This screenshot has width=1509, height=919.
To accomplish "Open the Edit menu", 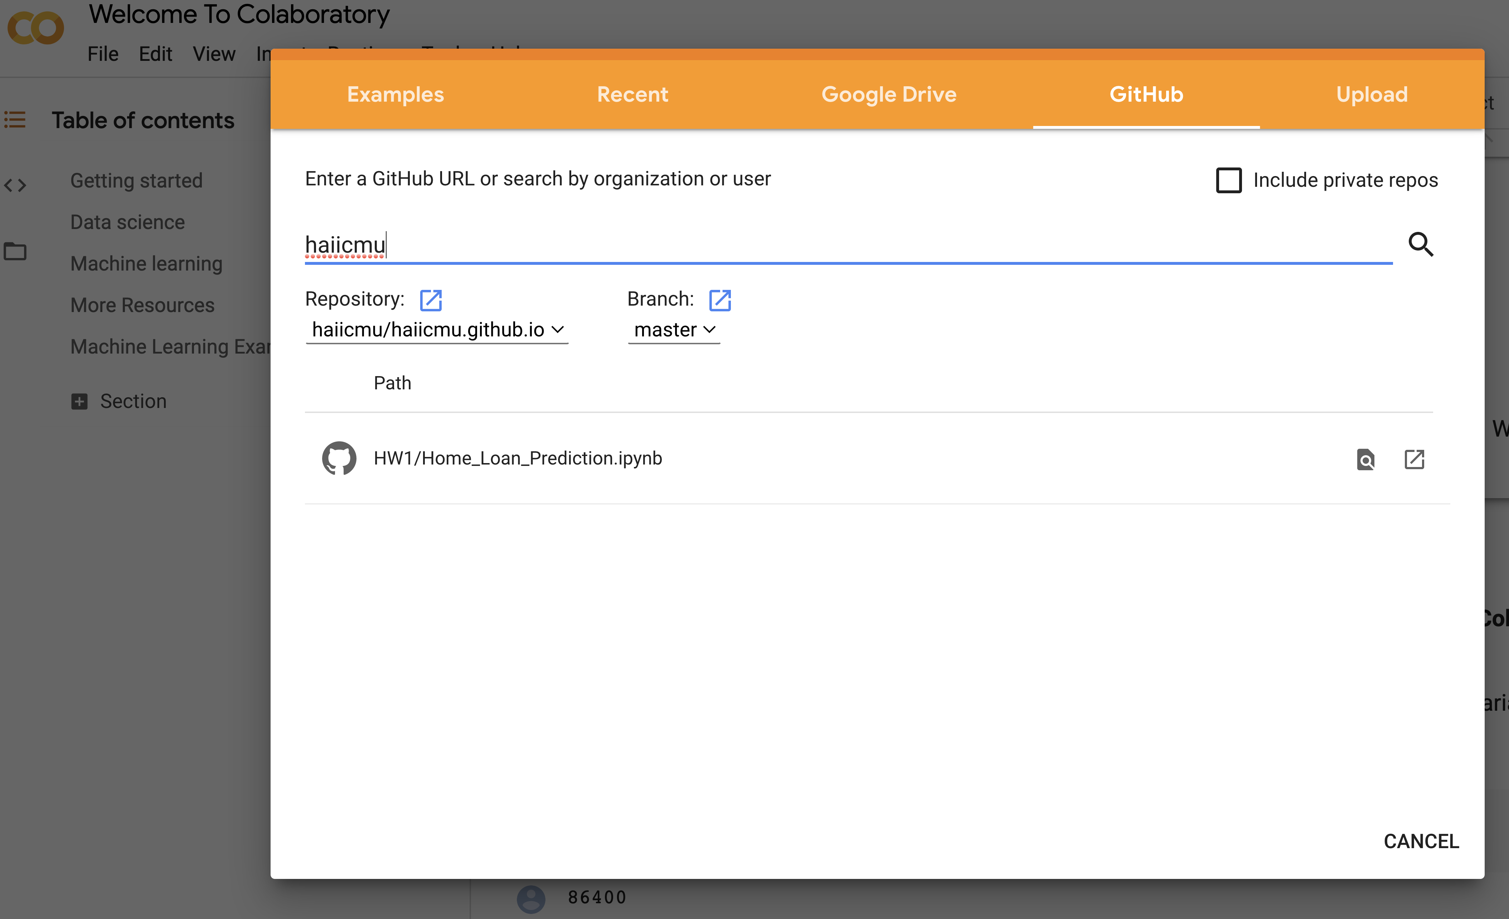I will pos(156,54).
